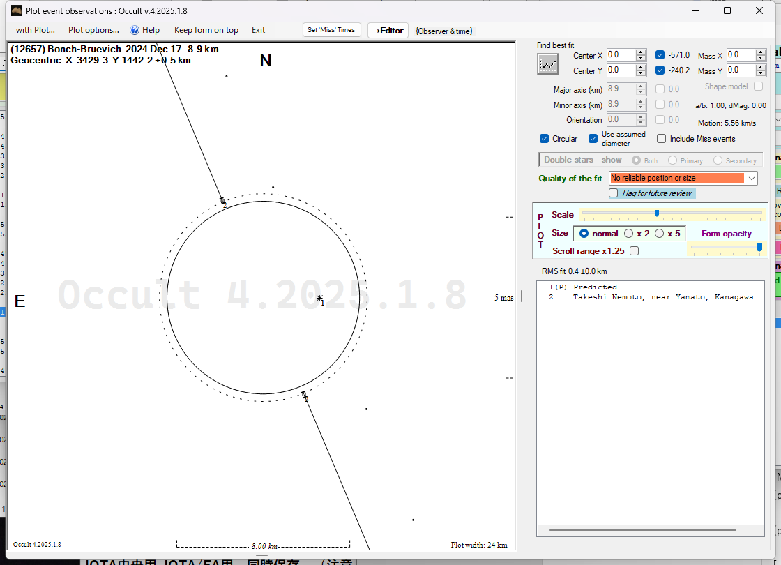Click the Scale slider handle

pos(657,213)
